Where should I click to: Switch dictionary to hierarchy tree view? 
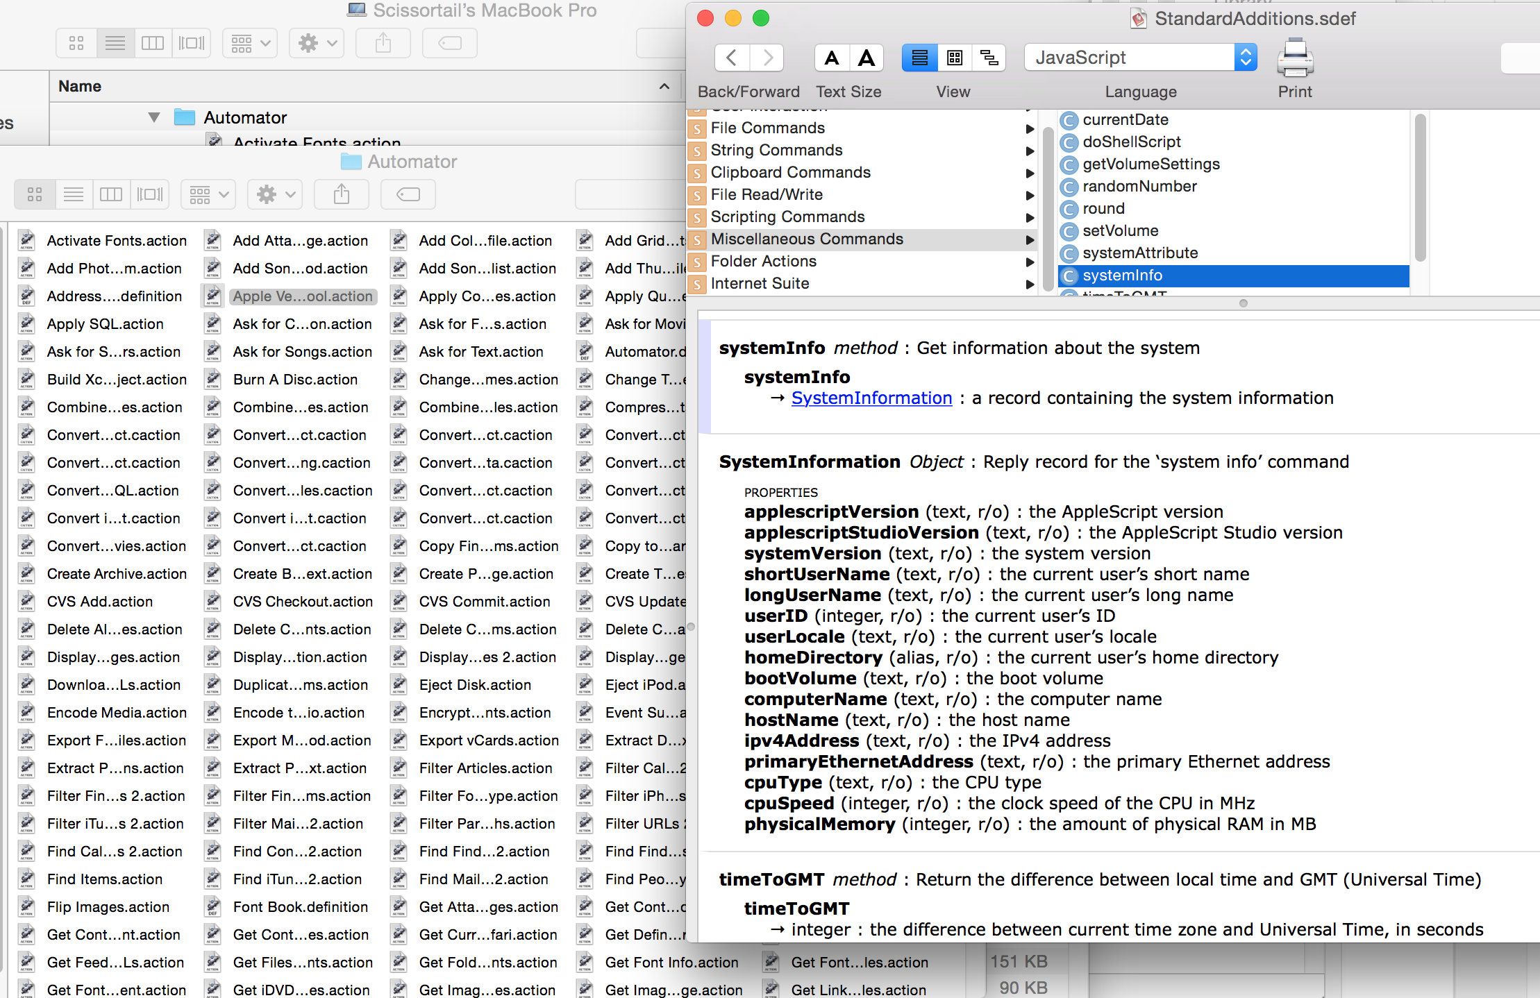click(989, 58)
